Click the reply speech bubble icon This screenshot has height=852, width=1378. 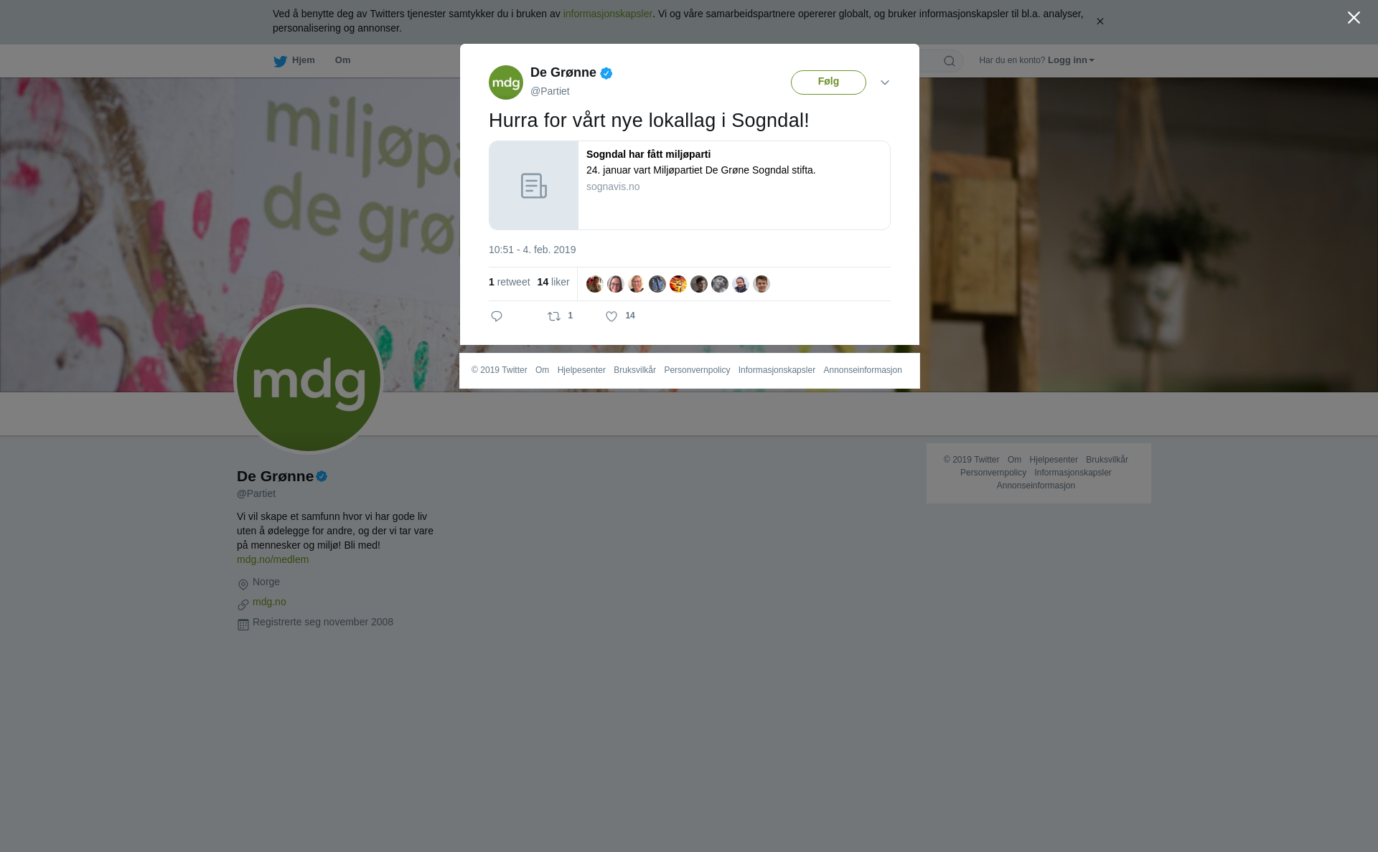(x=497, y=316)
